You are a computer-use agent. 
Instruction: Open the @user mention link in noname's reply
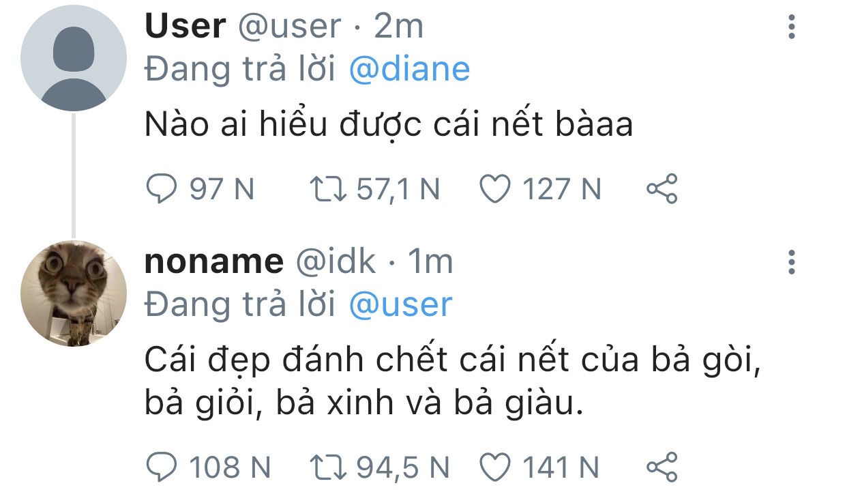point(400,304)
